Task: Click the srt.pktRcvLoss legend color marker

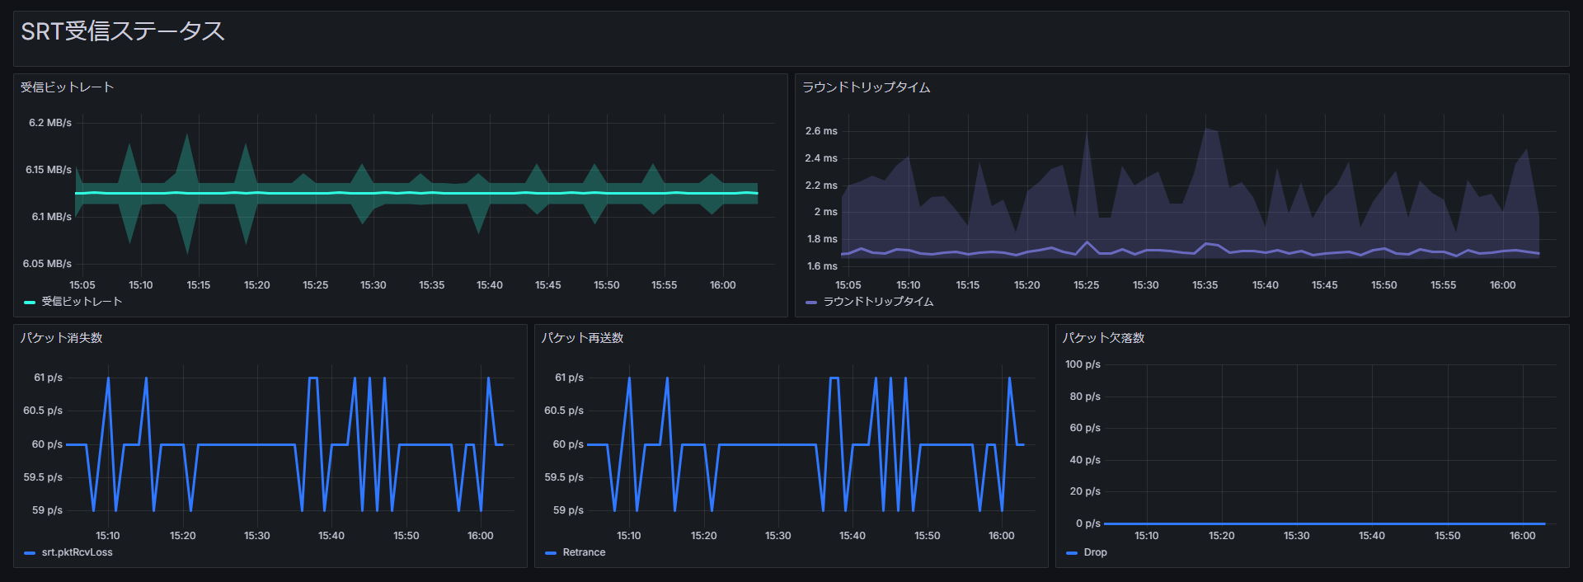Action: point(30,553)
